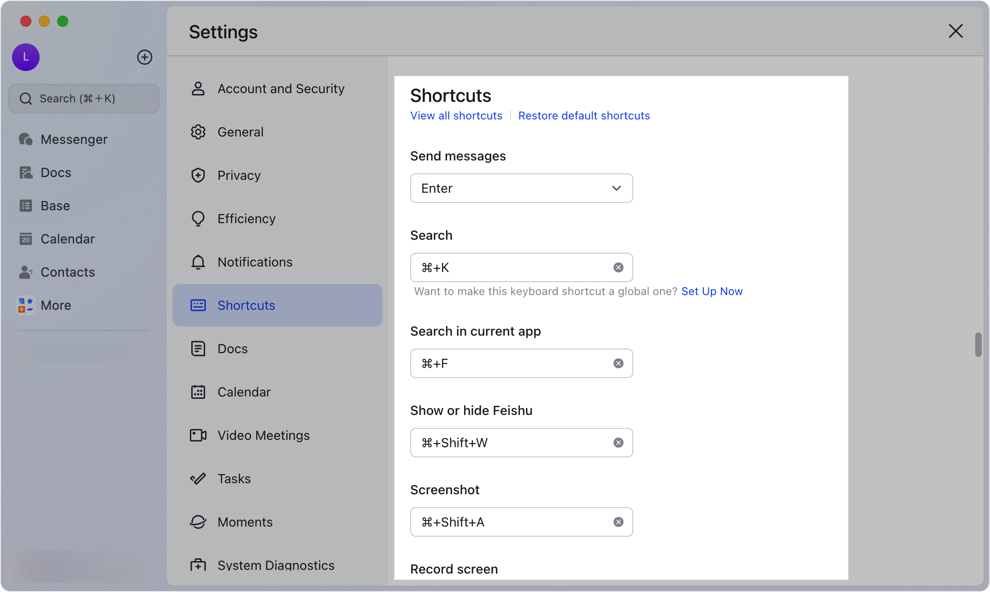990x592 pixels.
Task: Open Account and Security settings
Action: pyautogui.click(x=281, y=89)
